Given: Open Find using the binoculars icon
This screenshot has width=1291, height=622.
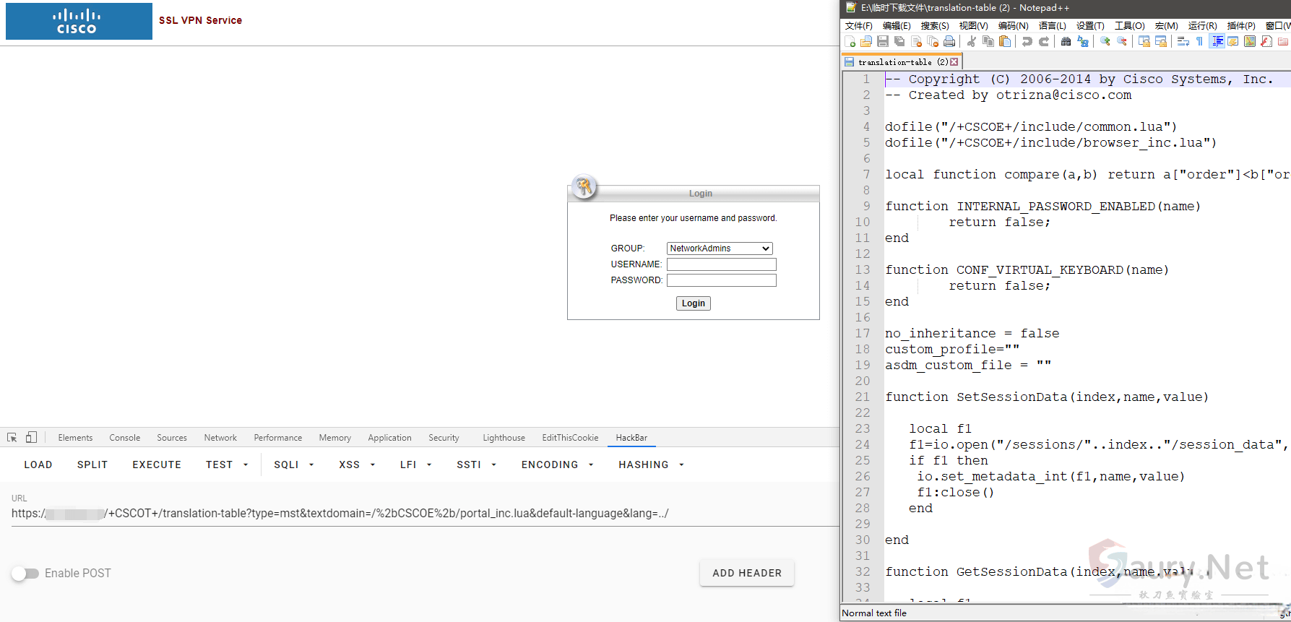Looking at the screenshot, I should [x=1066, y=42].
